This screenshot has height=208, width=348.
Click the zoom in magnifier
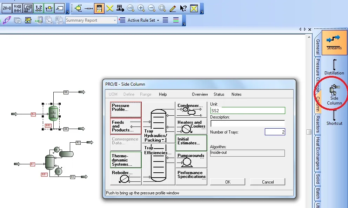[x=141, y=8]
